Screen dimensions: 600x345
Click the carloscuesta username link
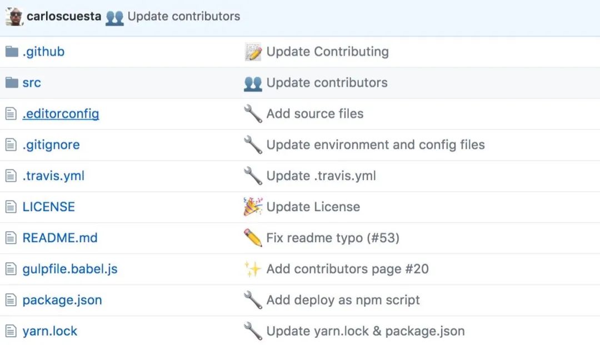(63, 16)
